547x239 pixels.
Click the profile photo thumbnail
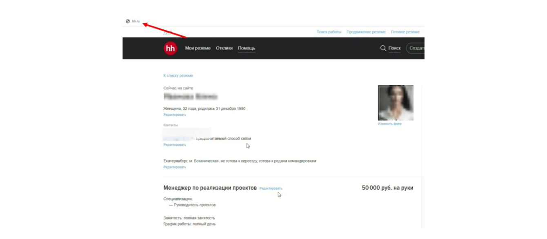tap(396, 102)
